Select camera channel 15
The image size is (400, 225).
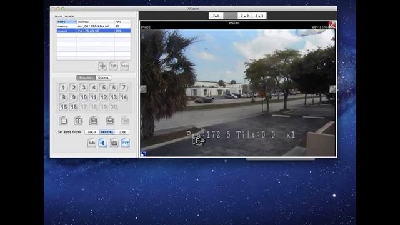click(x=64, y=107)
